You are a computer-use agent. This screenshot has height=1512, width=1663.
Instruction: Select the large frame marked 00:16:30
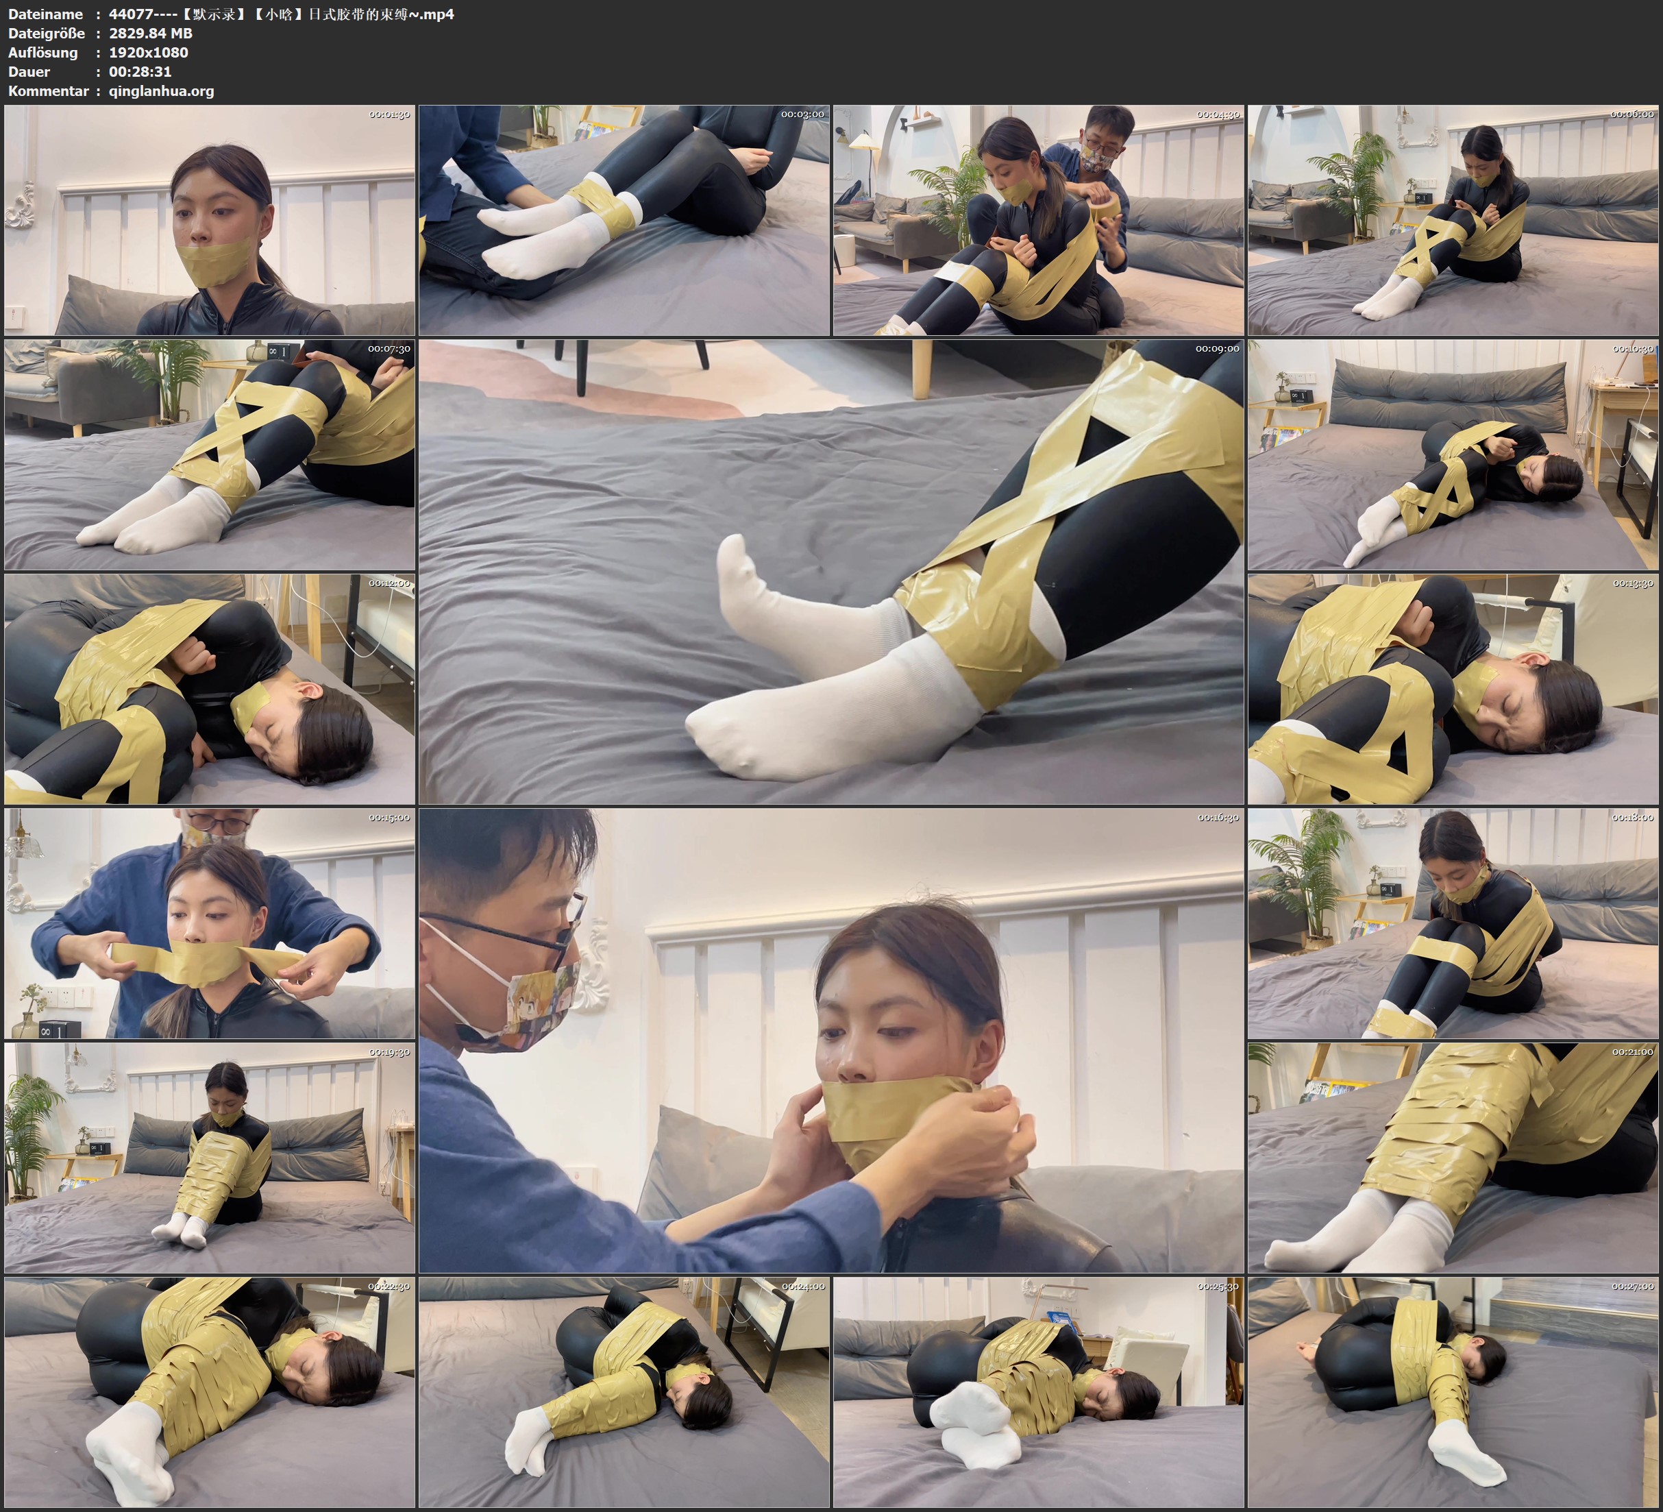(832, 1040)
